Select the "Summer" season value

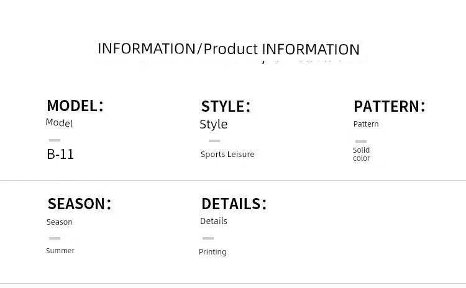coord(60,251)
